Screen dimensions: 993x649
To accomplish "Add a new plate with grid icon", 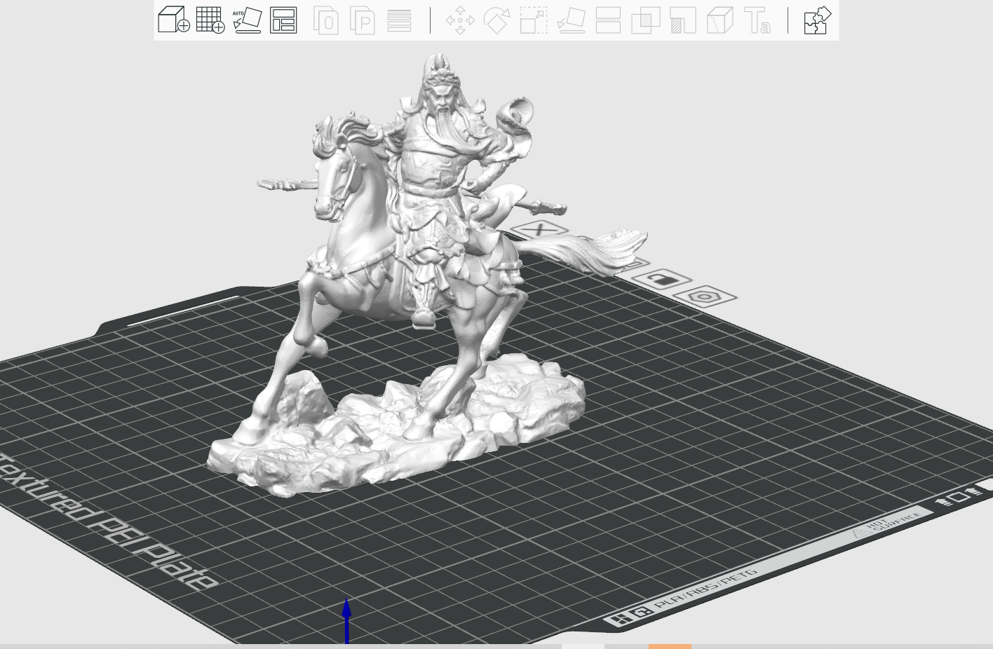I will click(210, 20).
